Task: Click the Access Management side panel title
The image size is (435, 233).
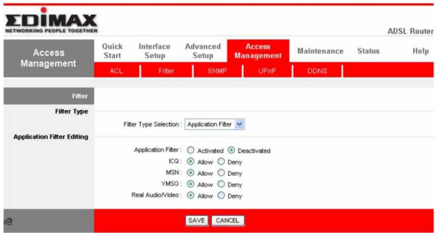Action: [49, 58]
